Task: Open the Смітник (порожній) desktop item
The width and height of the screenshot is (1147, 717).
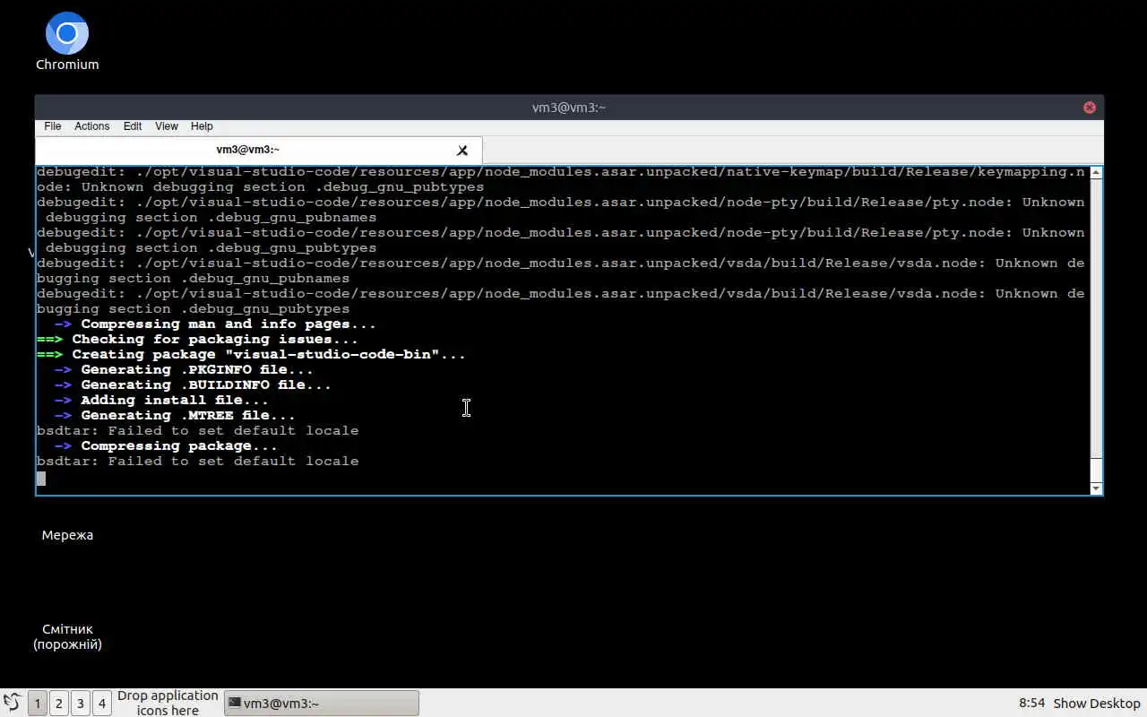Action: (x=67, y=636)
